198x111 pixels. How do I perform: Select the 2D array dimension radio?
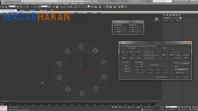coord(136,69)
